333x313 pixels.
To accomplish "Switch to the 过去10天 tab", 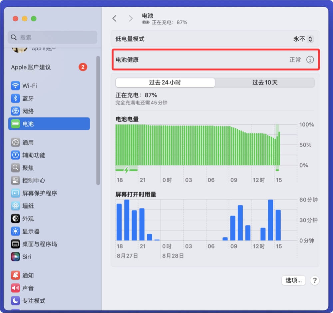I will (265, 82).
